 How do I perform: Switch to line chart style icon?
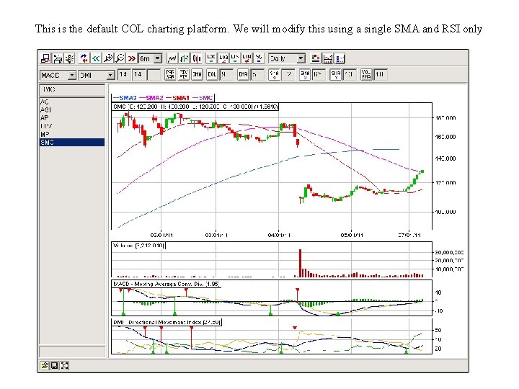[x=172, y=58]
